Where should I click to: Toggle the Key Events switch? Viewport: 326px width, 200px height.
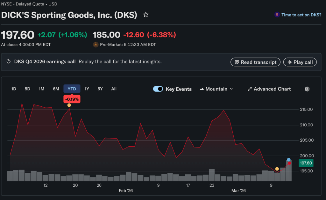tap(158, 89)
